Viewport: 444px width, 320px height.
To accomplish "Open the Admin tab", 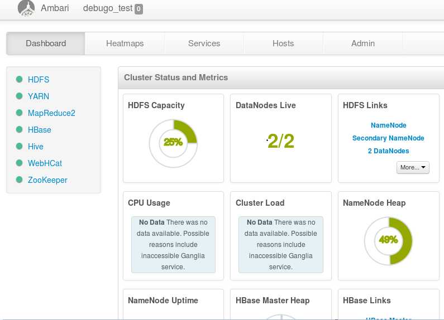I will pyautogui.click(x=363, y=43).
